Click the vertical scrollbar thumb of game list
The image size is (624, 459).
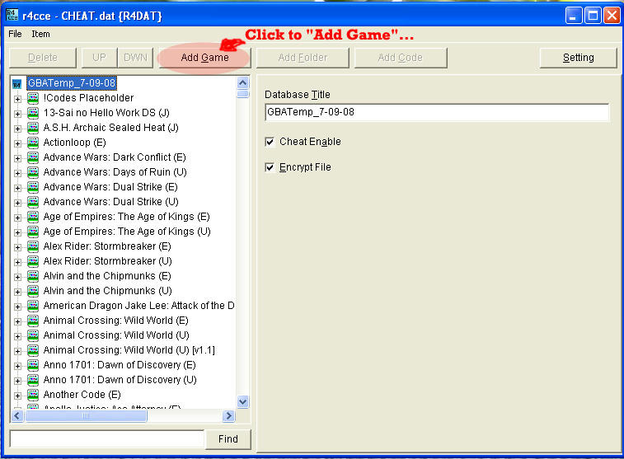(242, 94)
